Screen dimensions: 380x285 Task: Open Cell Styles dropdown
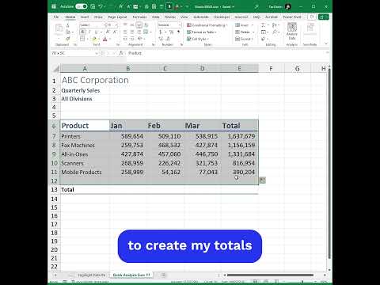tap(198, 39)
